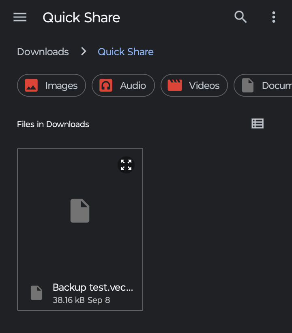
Task: Click the Backup test.vec... file name
Action: (x=93, y=288)
